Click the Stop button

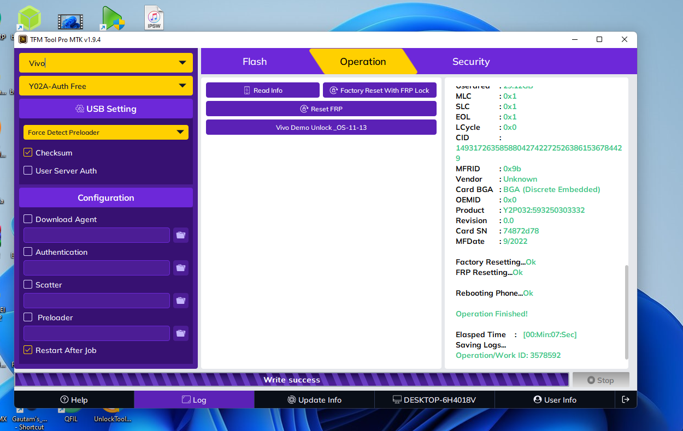coord(600,380)
